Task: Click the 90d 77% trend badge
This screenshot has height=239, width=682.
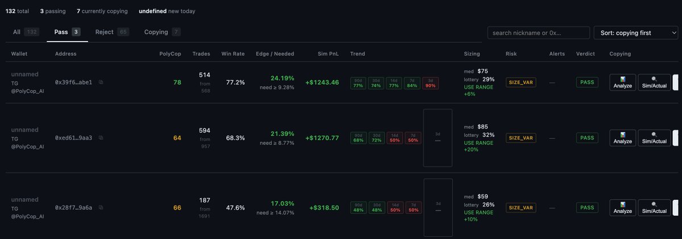Action: click(359, 83)
